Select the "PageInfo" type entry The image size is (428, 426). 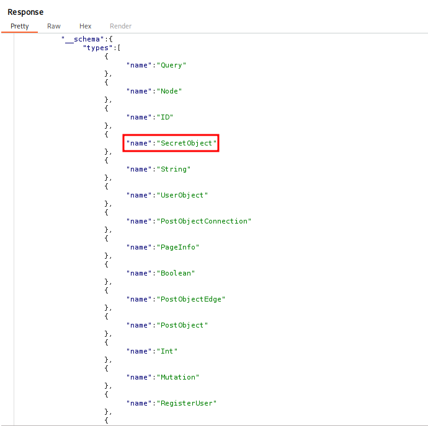177,247
